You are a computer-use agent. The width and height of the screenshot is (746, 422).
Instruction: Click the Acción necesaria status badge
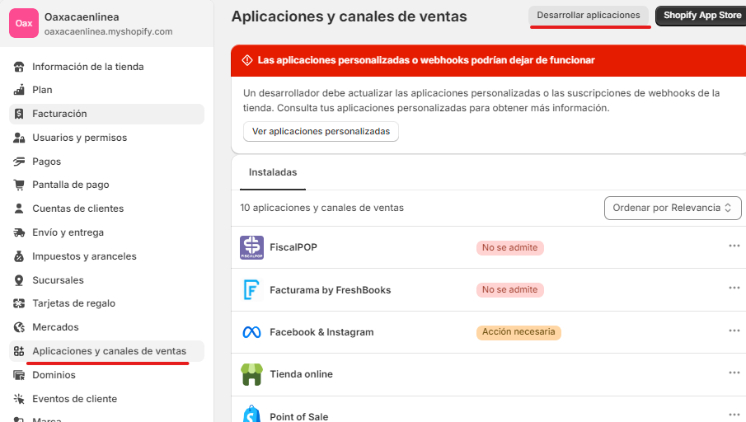click(518, 332)
